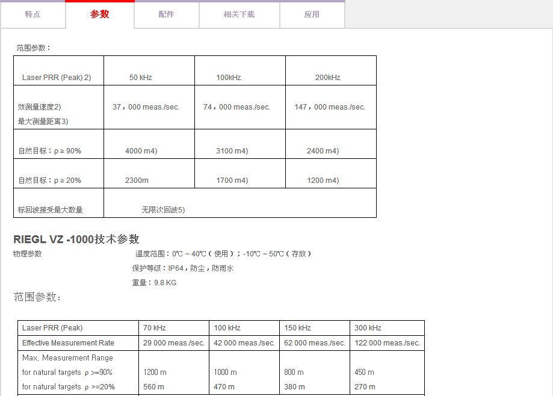Click the RIEGL VZ-1000技术参数 heading
Viewport: 553px width, 396px height.
tap(76, 239)
